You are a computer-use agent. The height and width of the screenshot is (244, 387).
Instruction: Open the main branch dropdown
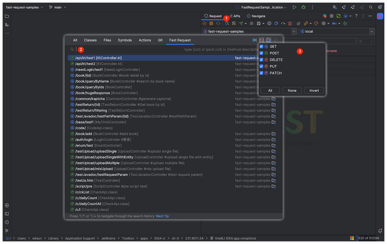(x=58, y=7)
